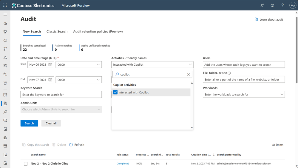The width and height of the screenshot is (298, 168).
Task: Select the Nov 2 Christie Cline row checkbox
Action: coord(26,164)
